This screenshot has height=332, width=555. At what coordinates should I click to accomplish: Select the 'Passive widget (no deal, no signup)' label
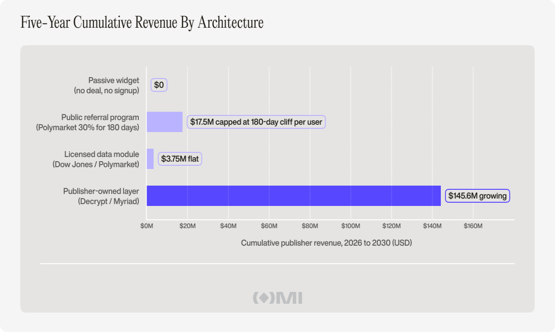106,85
